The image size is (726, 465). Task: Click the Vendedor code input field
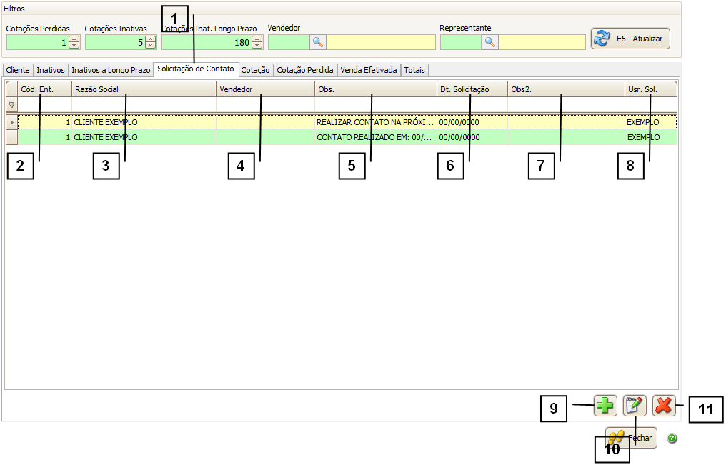click(288, 42)
